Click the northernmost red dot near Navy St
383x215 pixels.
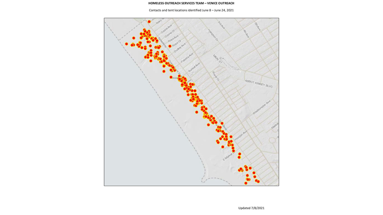[149, 22]
